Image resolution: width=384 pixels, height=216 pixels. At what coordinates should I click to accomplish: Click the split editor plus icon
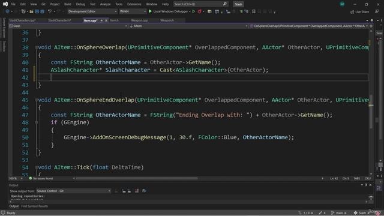[371, 26]
